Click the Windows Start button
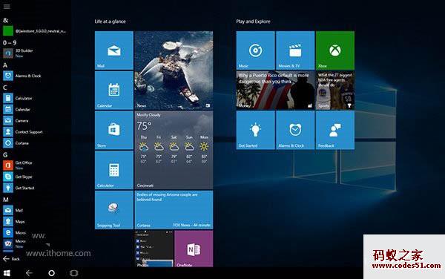This screenshot has height=279, width=445. click(7, 273)
